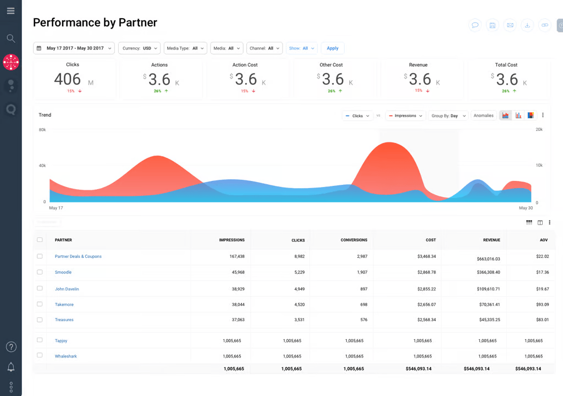Click the calendar icon in date picker
This screenshot has height=396, width=563.
click(x=39, y=48)
